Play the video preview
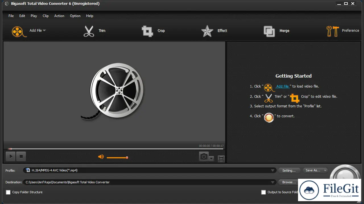The image size is (364, 204). (x=11, y=156)
